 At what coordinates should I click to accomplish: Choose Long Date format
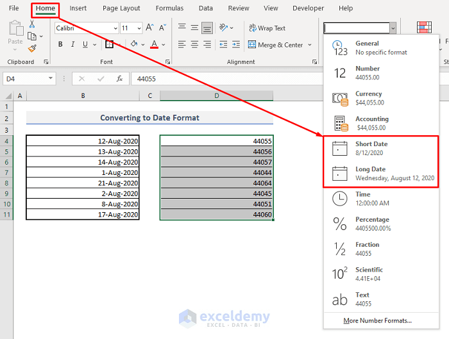click(381, 174)
